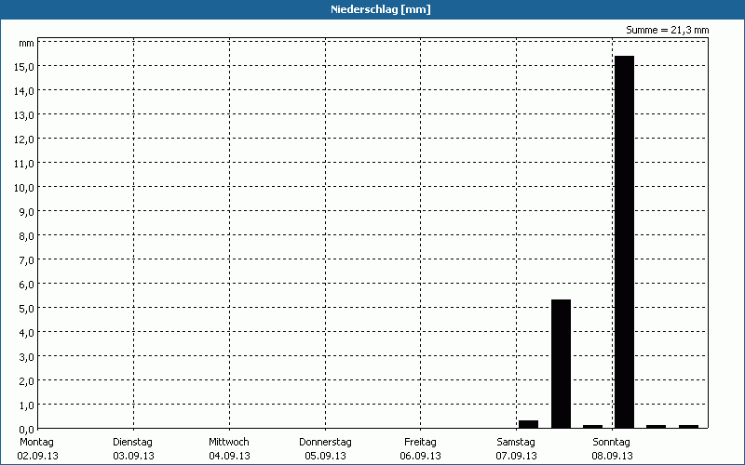Click the 3,0 y-axis value
Image resolution: width=745 pixels, height=465 pixels.
26,357
